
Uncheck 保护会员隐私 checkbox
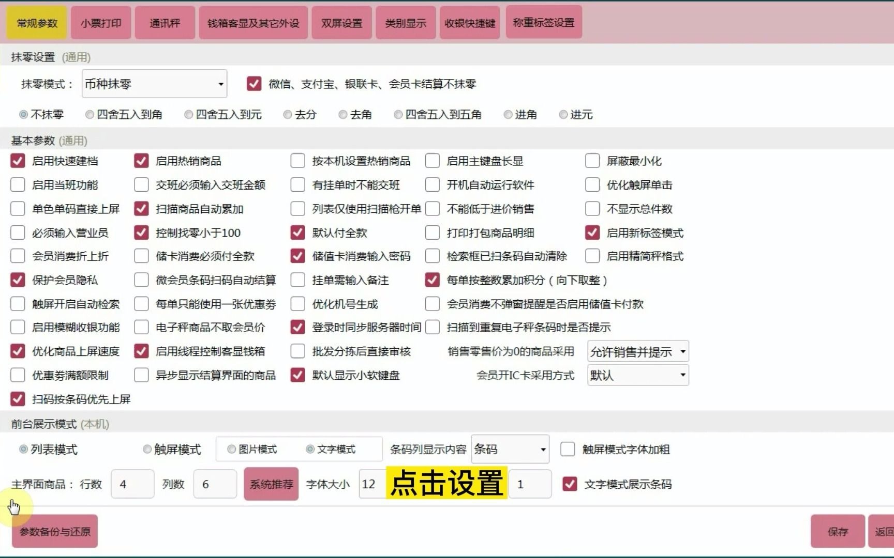click(x=18, y=280)
